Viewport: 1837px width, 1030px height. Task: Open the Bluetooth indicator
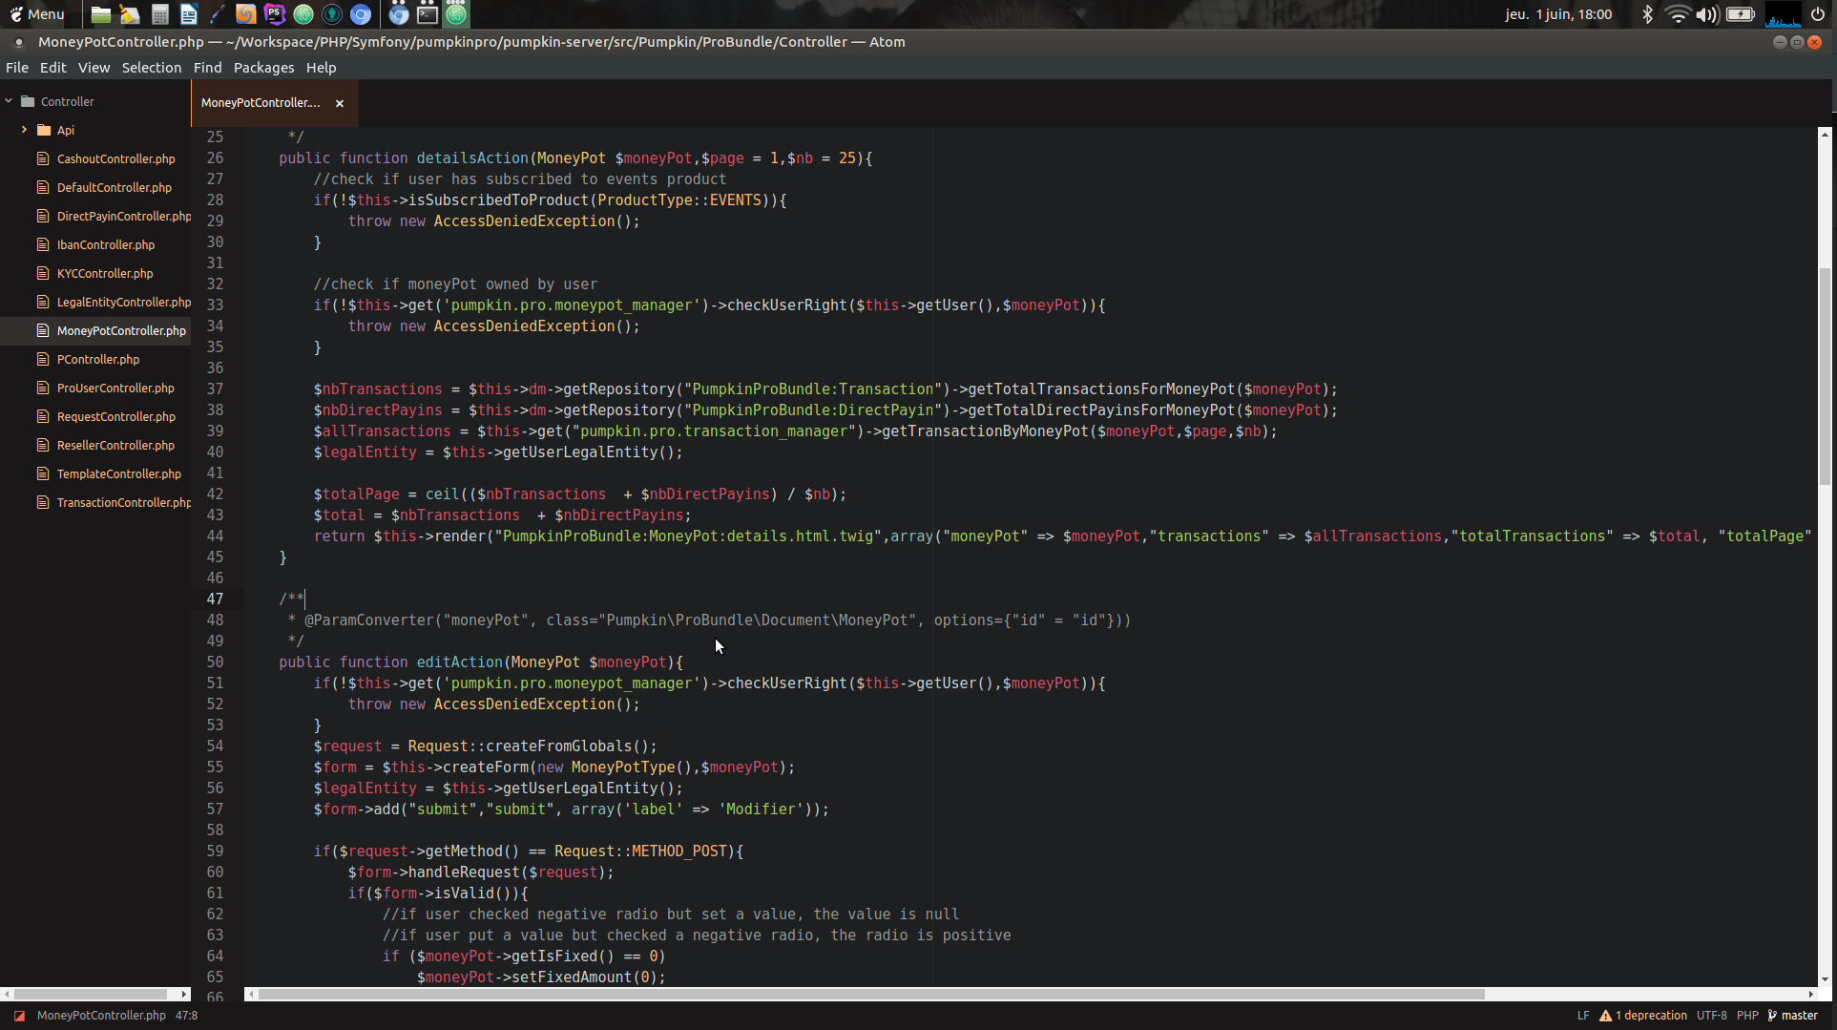1647,14
